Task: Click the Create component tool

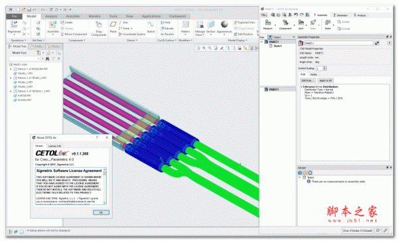Action: click(x=66, y=23)
